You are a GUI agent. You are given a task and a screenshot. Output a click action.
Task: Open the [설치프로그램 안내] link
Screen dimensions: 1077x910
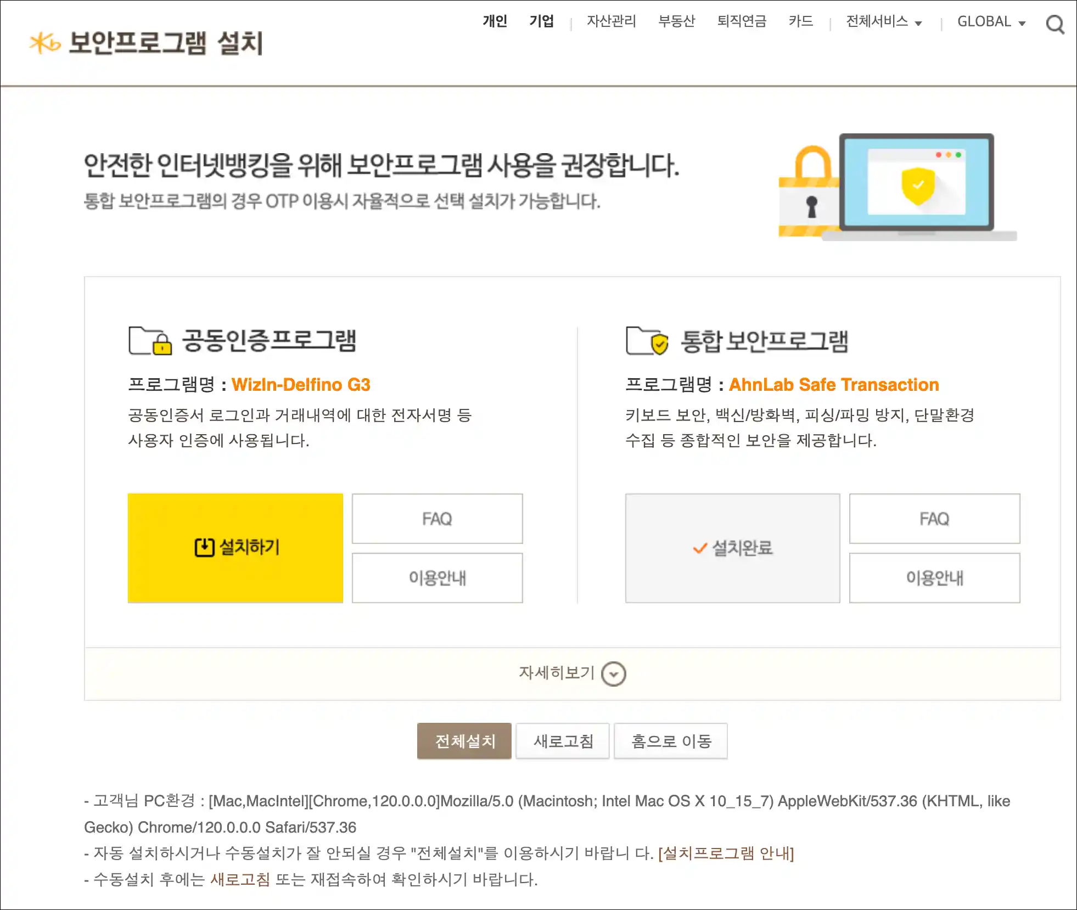click(726, 853)
